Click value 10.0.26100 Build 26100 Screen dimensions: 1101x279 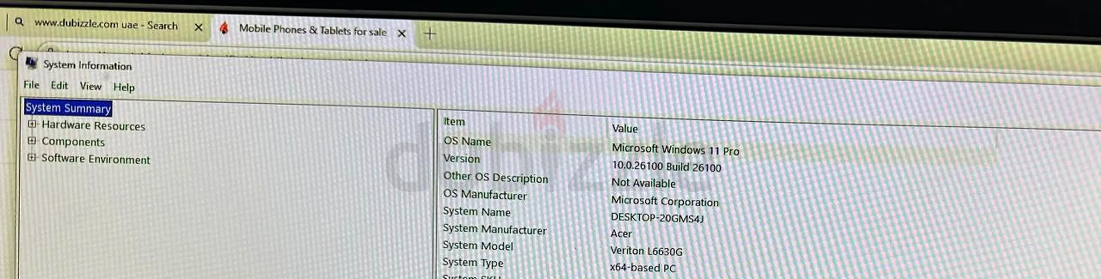click(x=666, y=166)
